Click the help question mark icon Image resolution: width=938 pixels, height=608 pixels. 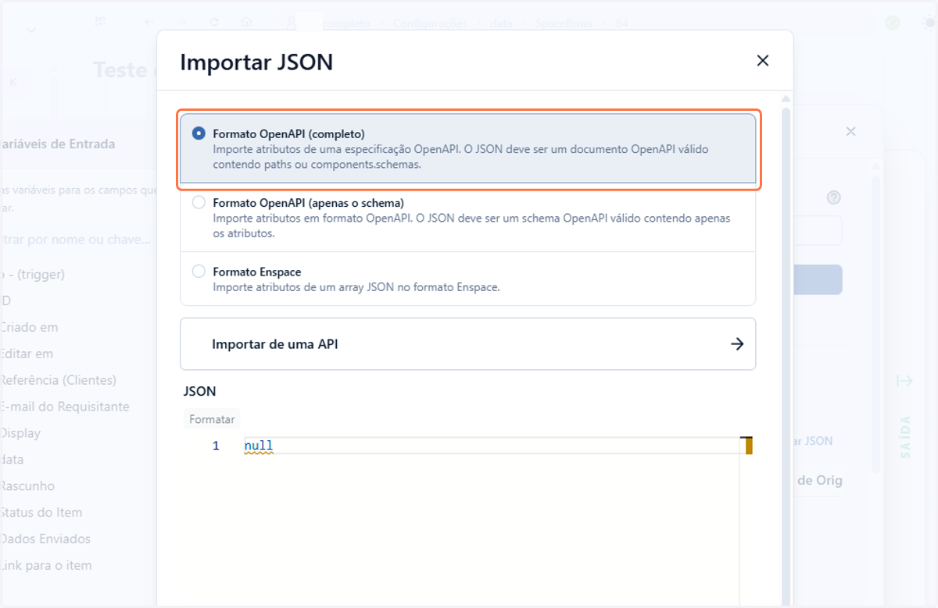pos(834,198)
